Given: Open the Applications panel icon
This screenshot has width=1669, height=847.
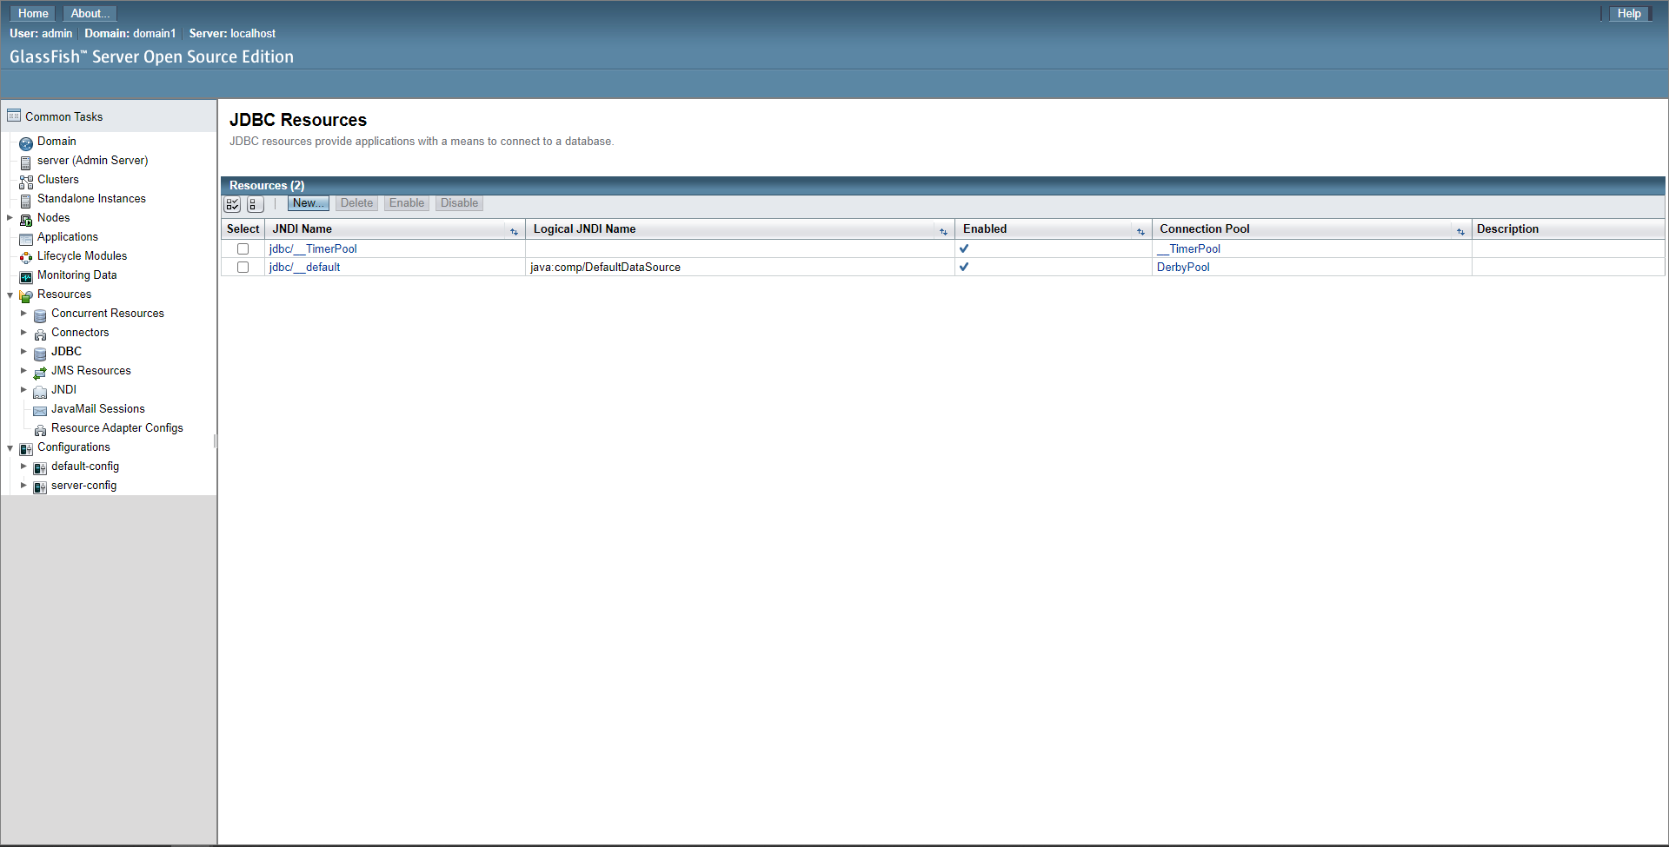Looking at the screenshot, I should [27, 237].
